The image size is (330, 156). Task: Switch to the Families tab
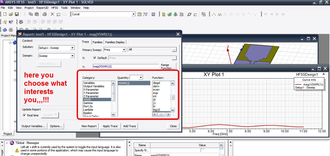[x=98, y=42]
